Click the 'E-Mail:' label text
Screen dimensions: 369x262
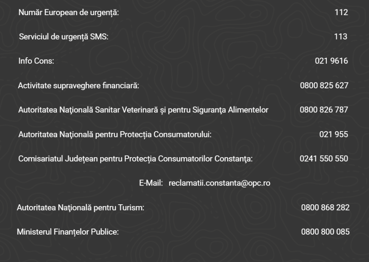(x=151, y=183)
